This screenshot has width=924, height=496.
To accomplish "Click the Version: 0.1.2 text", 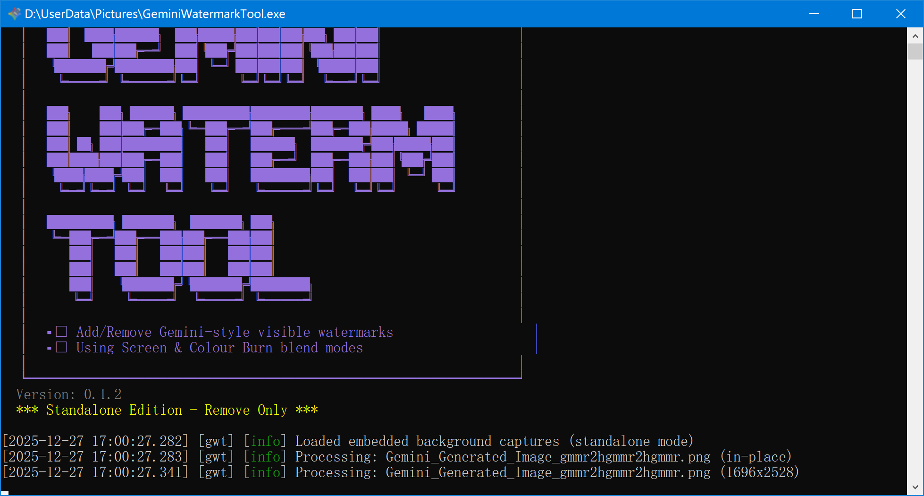I will (x=69, y=394).
